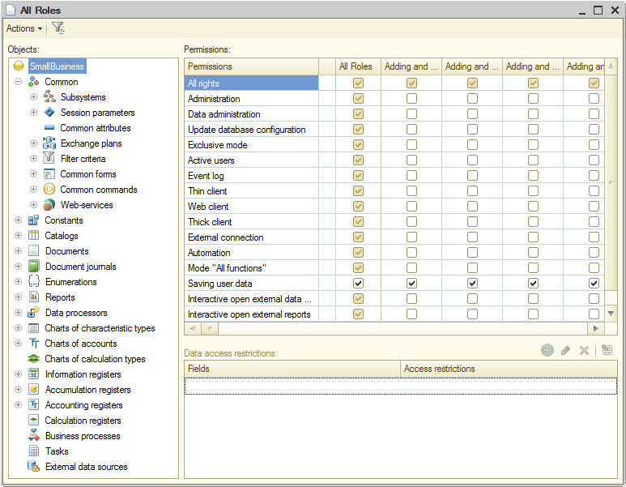Viewport: 626px width, 487px height.
Task: Expand the Reports node
Action: tap(18, 297)
